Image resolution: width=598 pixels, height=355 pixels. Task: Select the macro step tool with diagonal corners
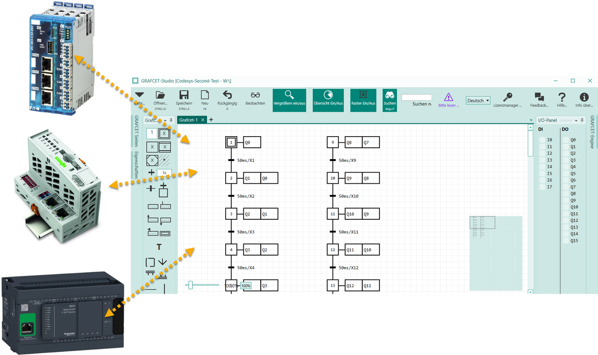[152, 160]
